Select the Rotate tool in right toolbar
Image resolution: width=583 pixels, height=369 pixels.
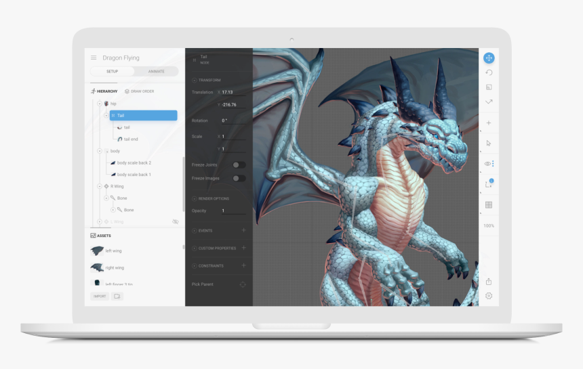tap(489, 72)
